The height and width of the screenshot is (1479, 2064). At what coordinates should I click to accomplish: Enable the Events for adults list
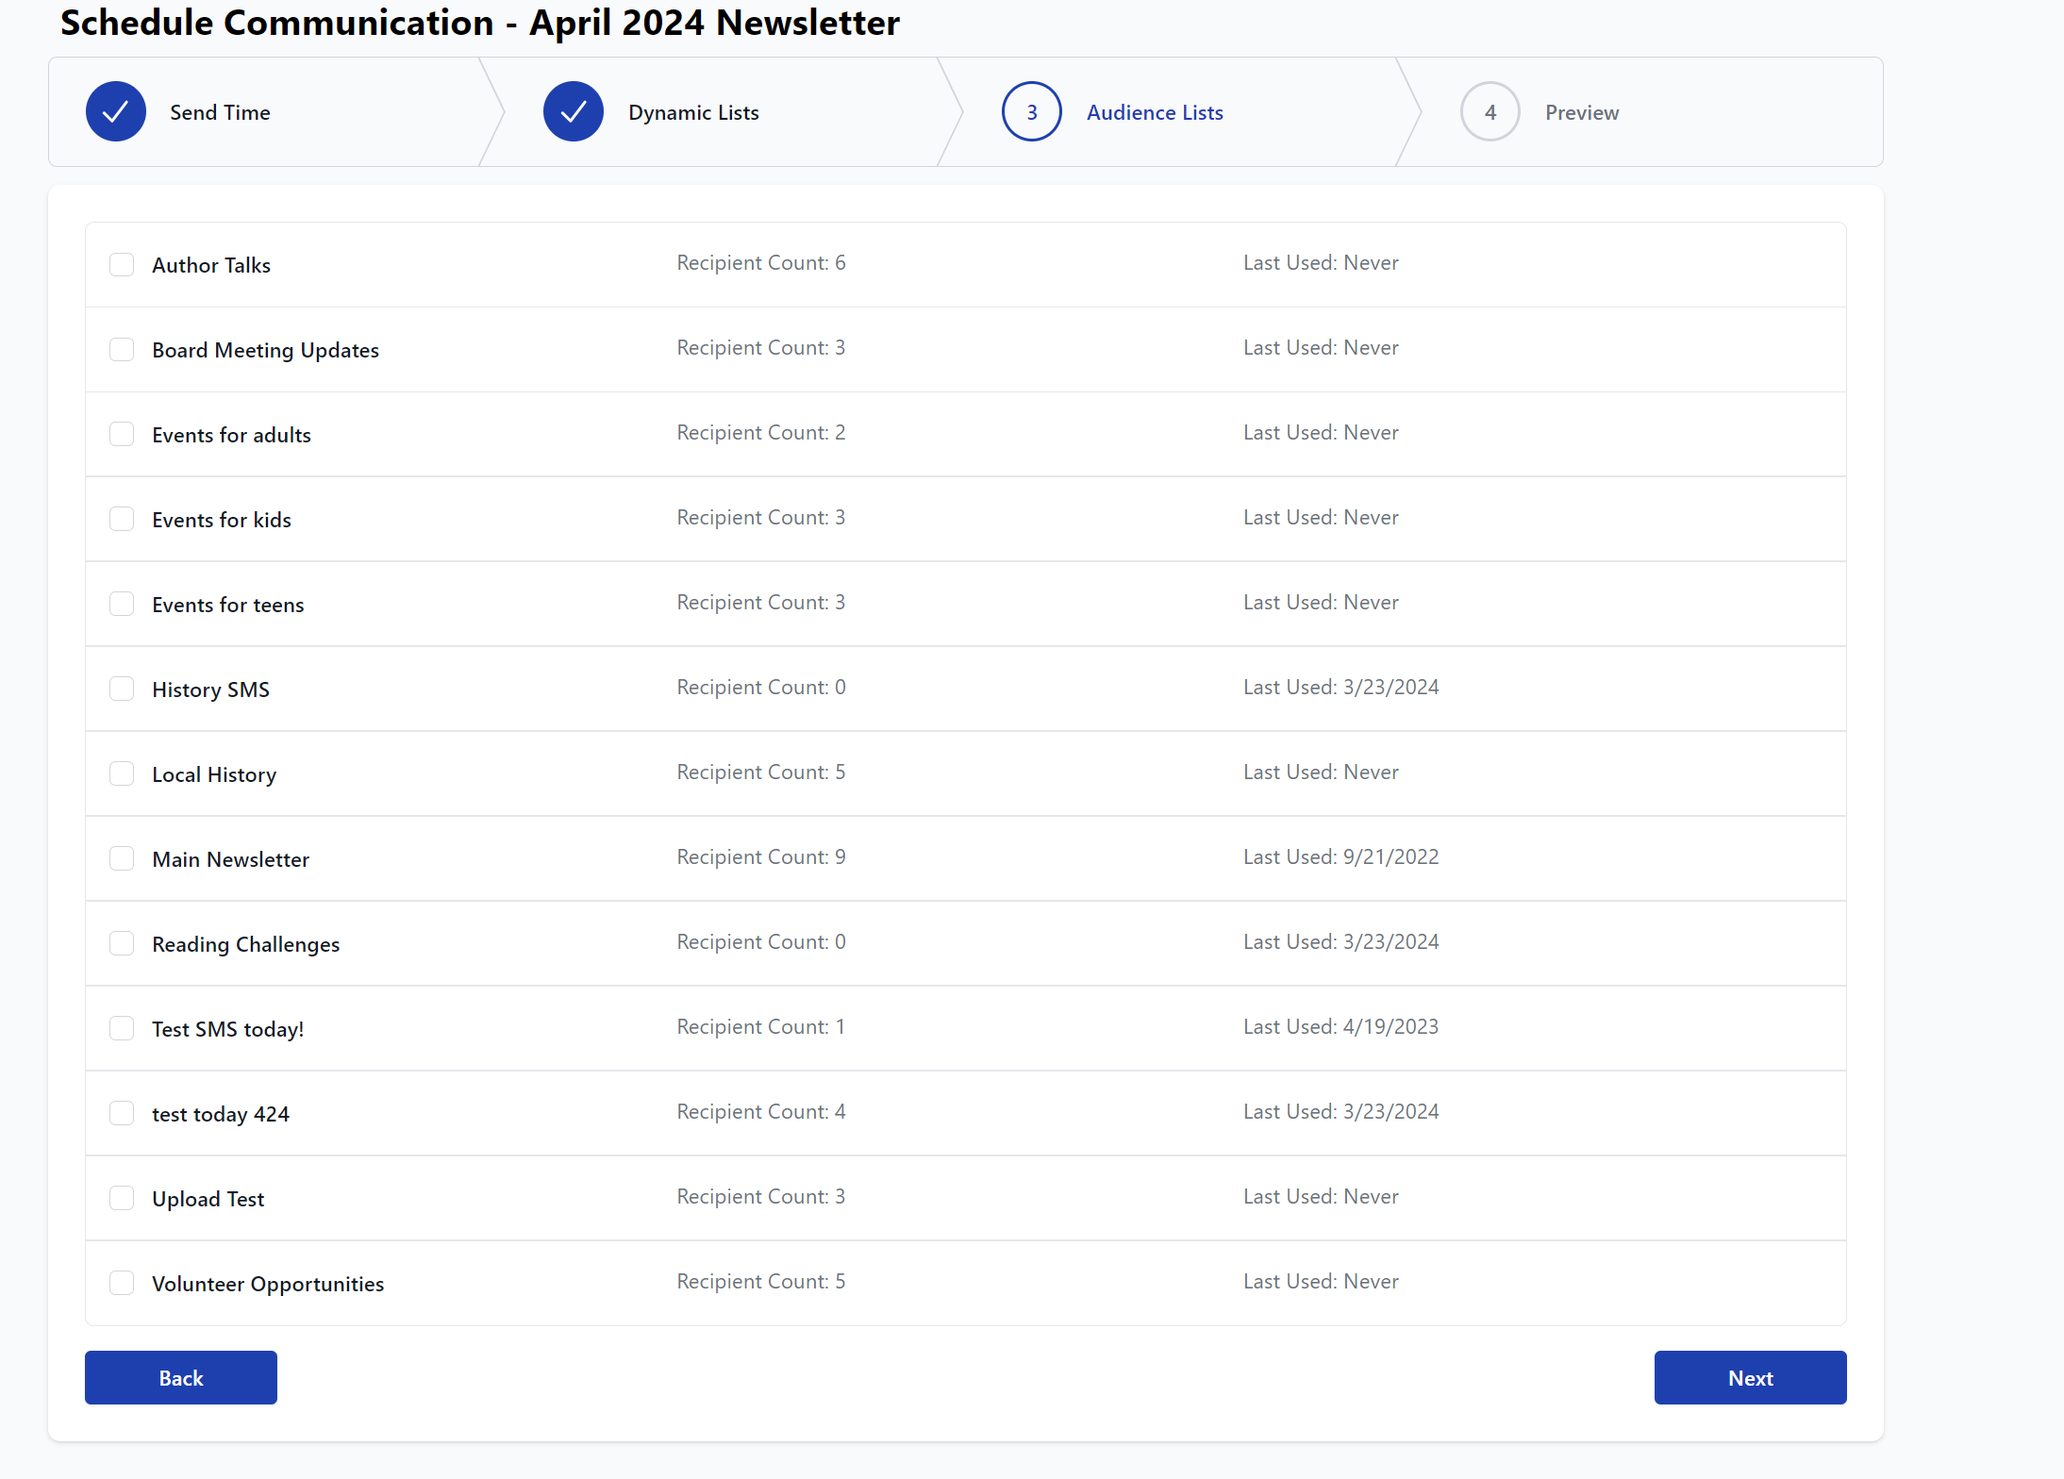tap(122, 434)
